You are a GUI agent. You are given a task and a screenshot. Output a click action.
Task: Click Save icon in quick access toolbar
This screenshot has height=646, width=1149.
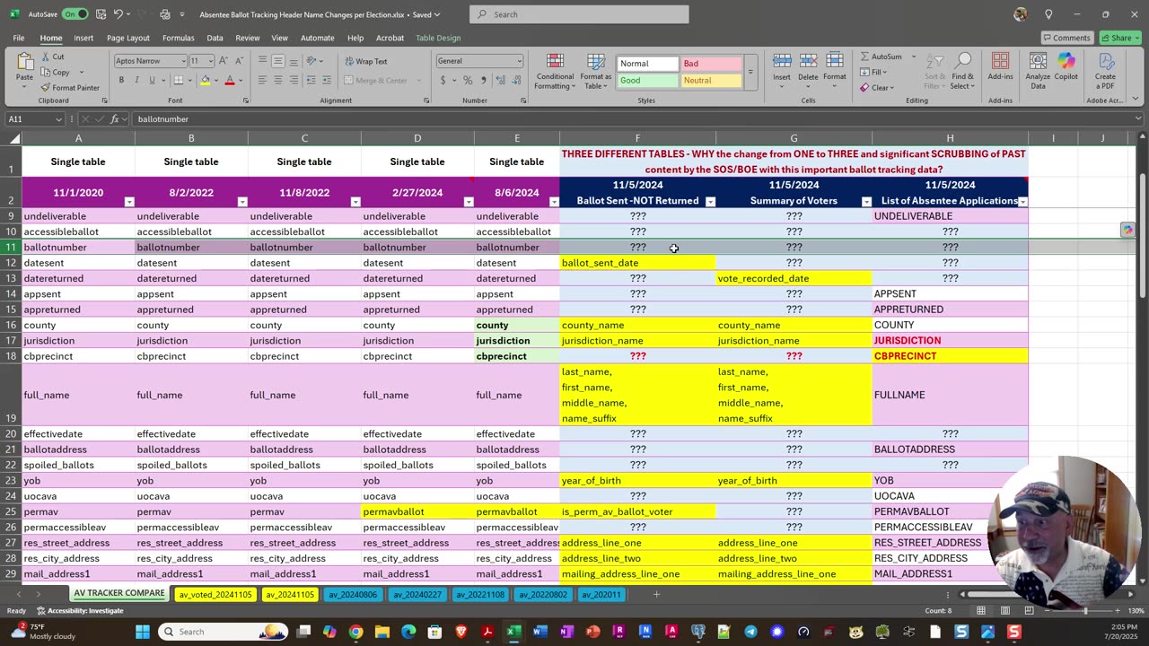pyautogui.click(x=101, y=14)
